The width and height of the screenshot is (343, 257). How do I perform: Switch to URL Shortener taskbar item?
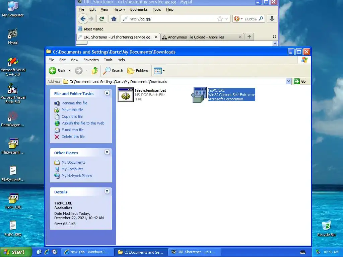195,252
